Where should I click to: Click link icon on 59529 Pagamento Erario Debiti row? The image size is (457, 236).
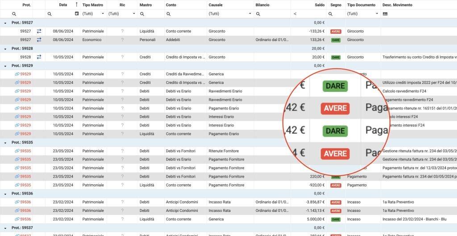point(17,108)
